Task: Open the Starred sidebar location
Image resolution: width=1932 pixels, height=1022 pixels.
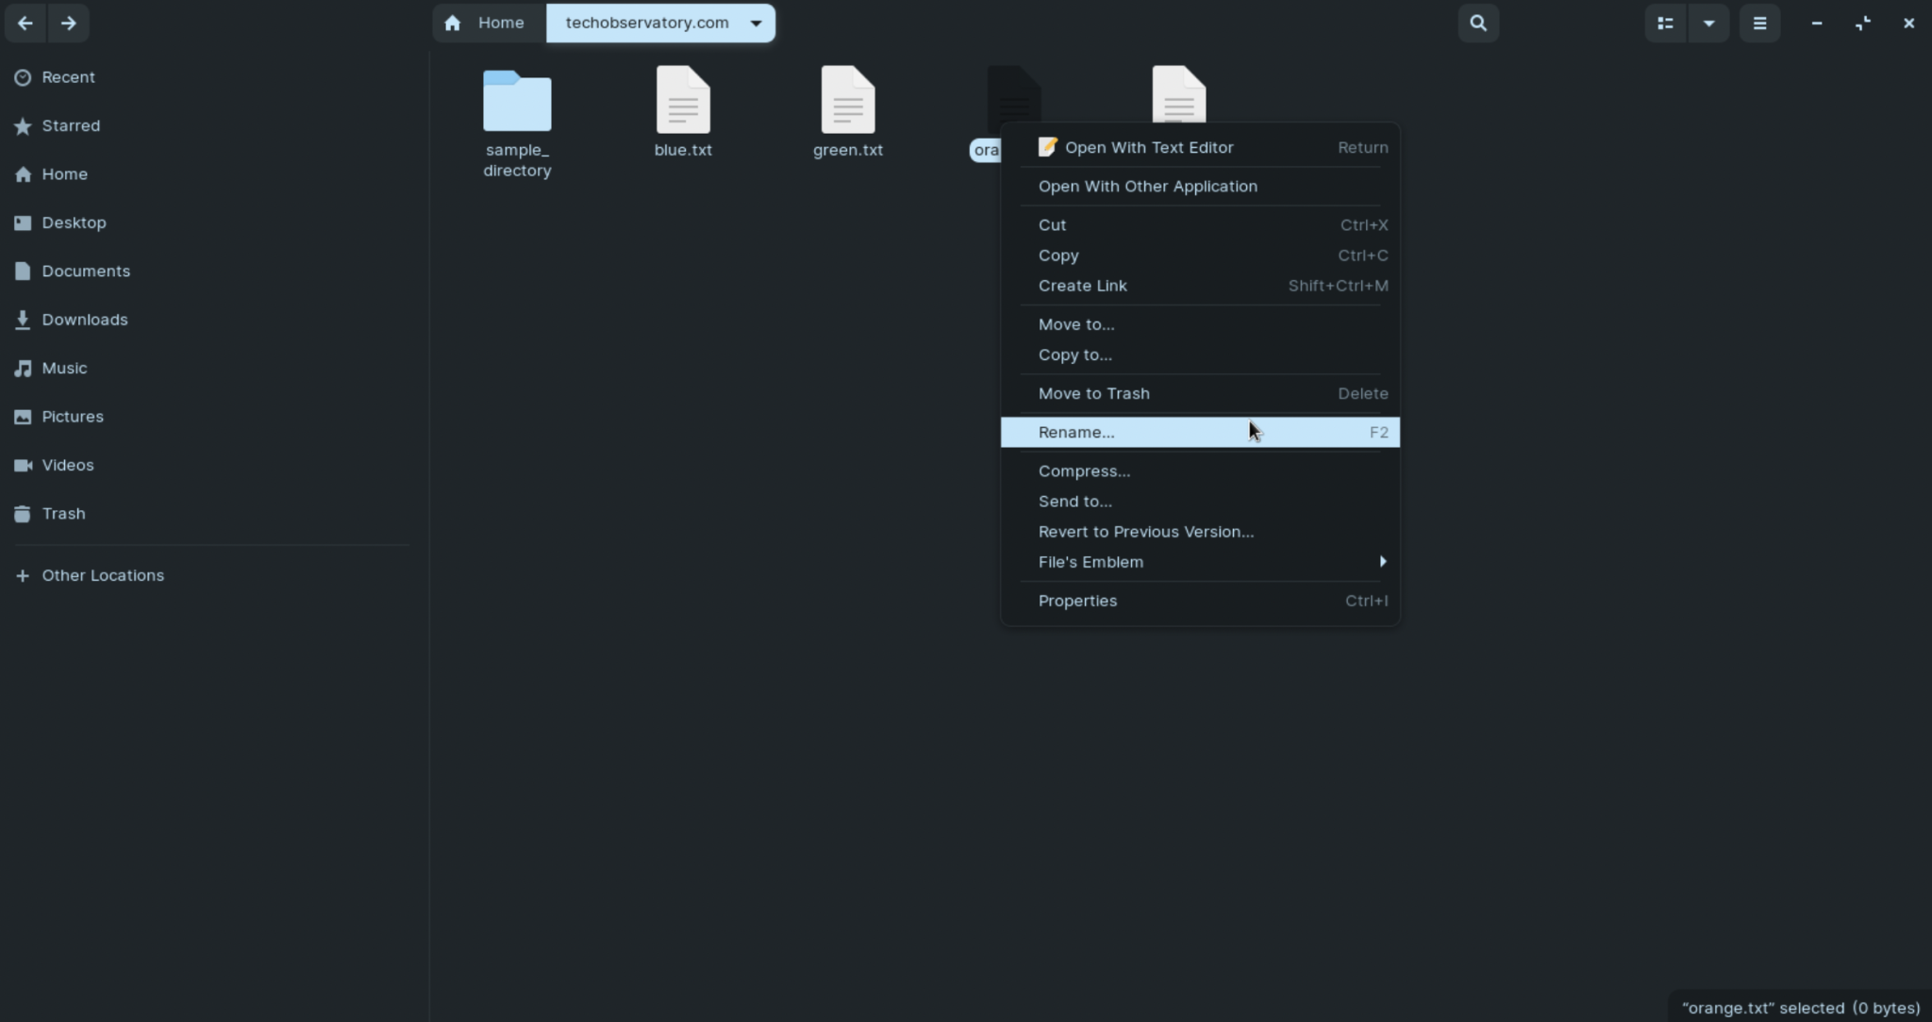Action: coord(70,125)
